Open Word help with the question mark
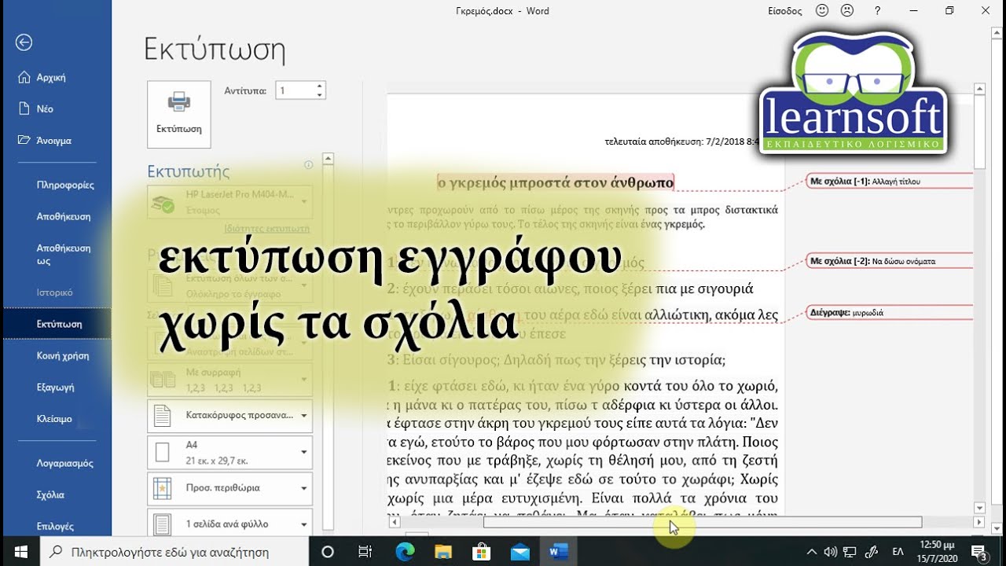The image size is (1006, 566). [x=878, y=10]
